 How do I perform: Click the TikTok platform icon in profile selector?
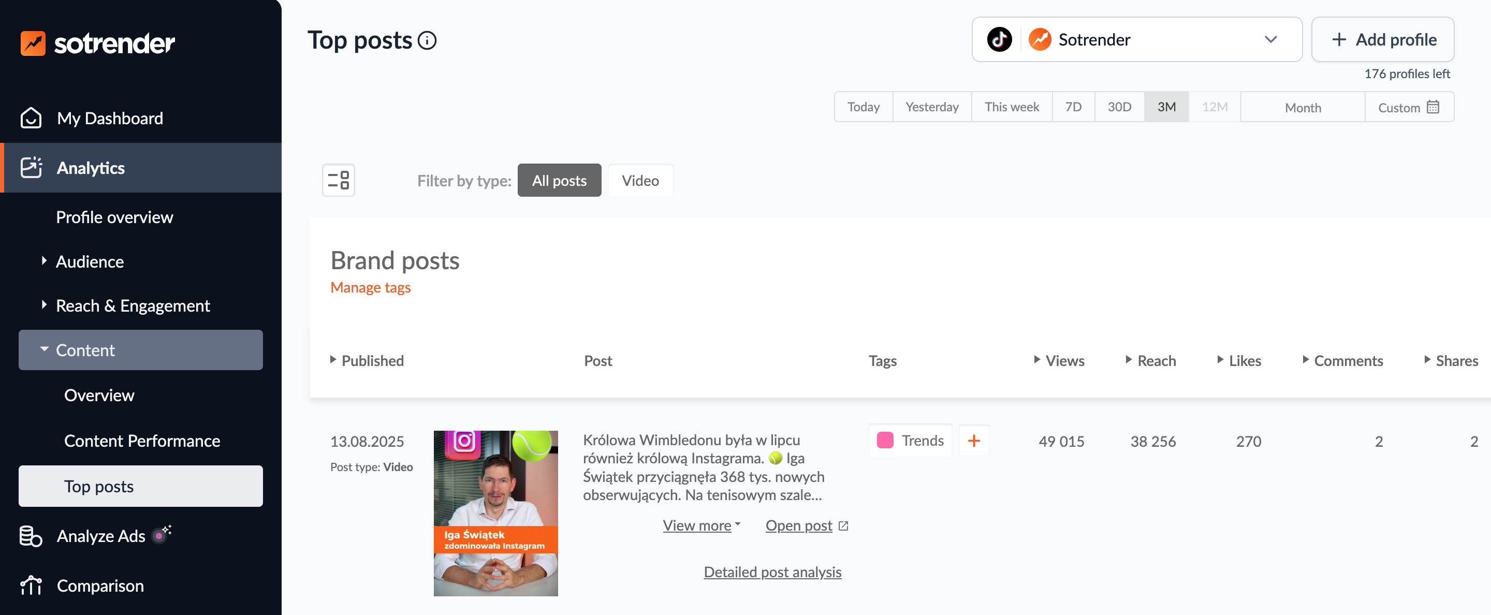pos(1001,39)
